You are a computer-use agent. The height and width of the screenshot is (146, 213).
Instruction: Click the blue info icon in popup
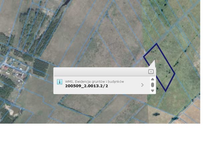[60, 82]
